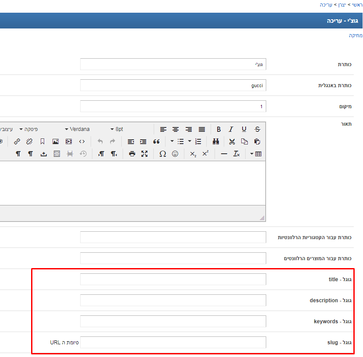This screenshot has height=357, width=363.
Task: Open source code view with the <> icon
Action: coord(82,141)
